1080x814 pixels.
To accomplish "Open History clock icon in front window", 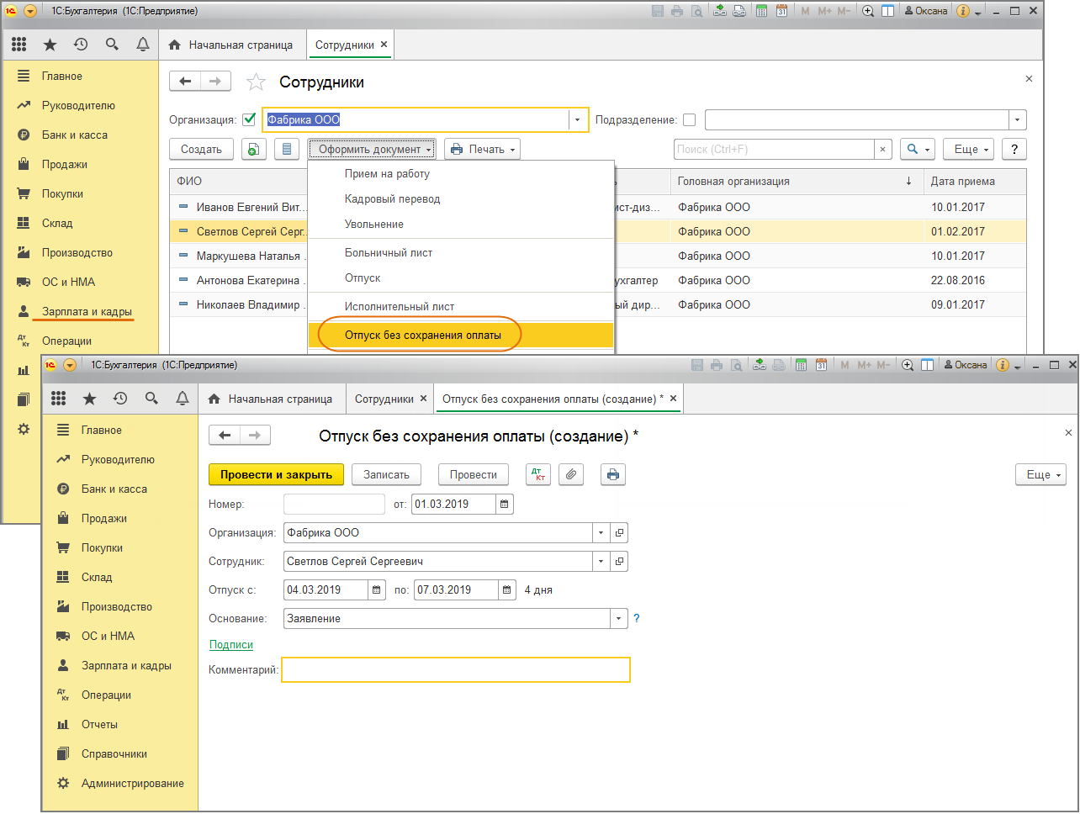I will tap(120, 399).
